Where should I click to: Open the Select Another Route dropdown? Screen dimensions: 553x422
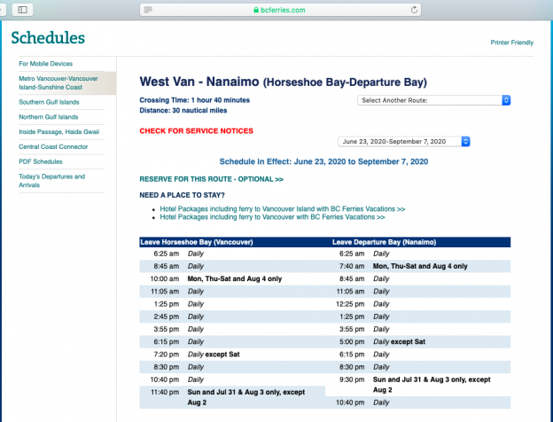tap(433, 100)
